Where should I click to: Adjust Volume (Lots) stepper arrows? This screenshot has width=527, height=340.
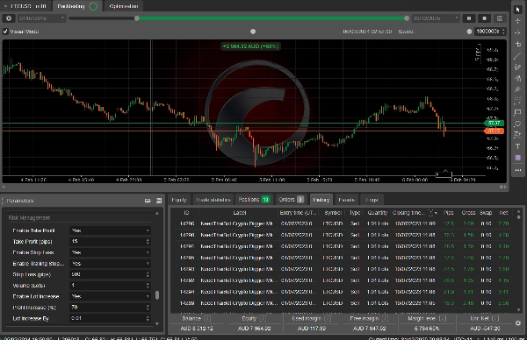[148, 286]
